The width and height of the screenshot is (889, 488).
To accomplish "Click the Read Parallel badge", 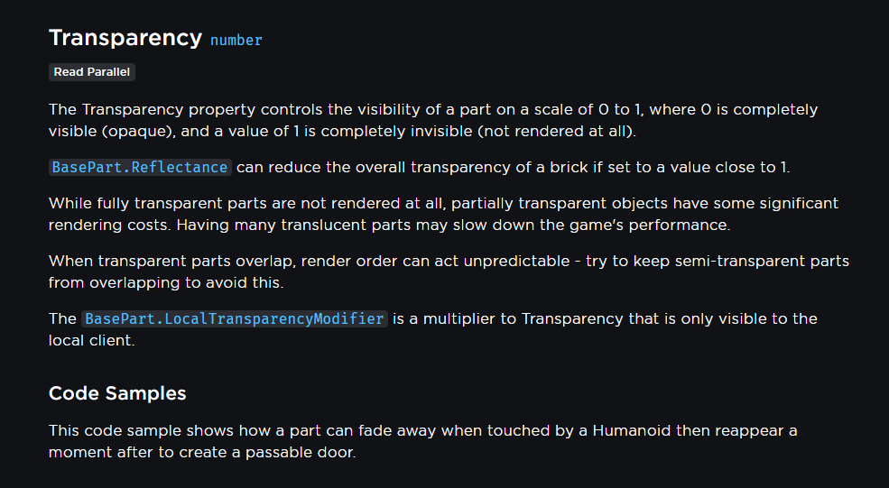I will coord(91,72).
